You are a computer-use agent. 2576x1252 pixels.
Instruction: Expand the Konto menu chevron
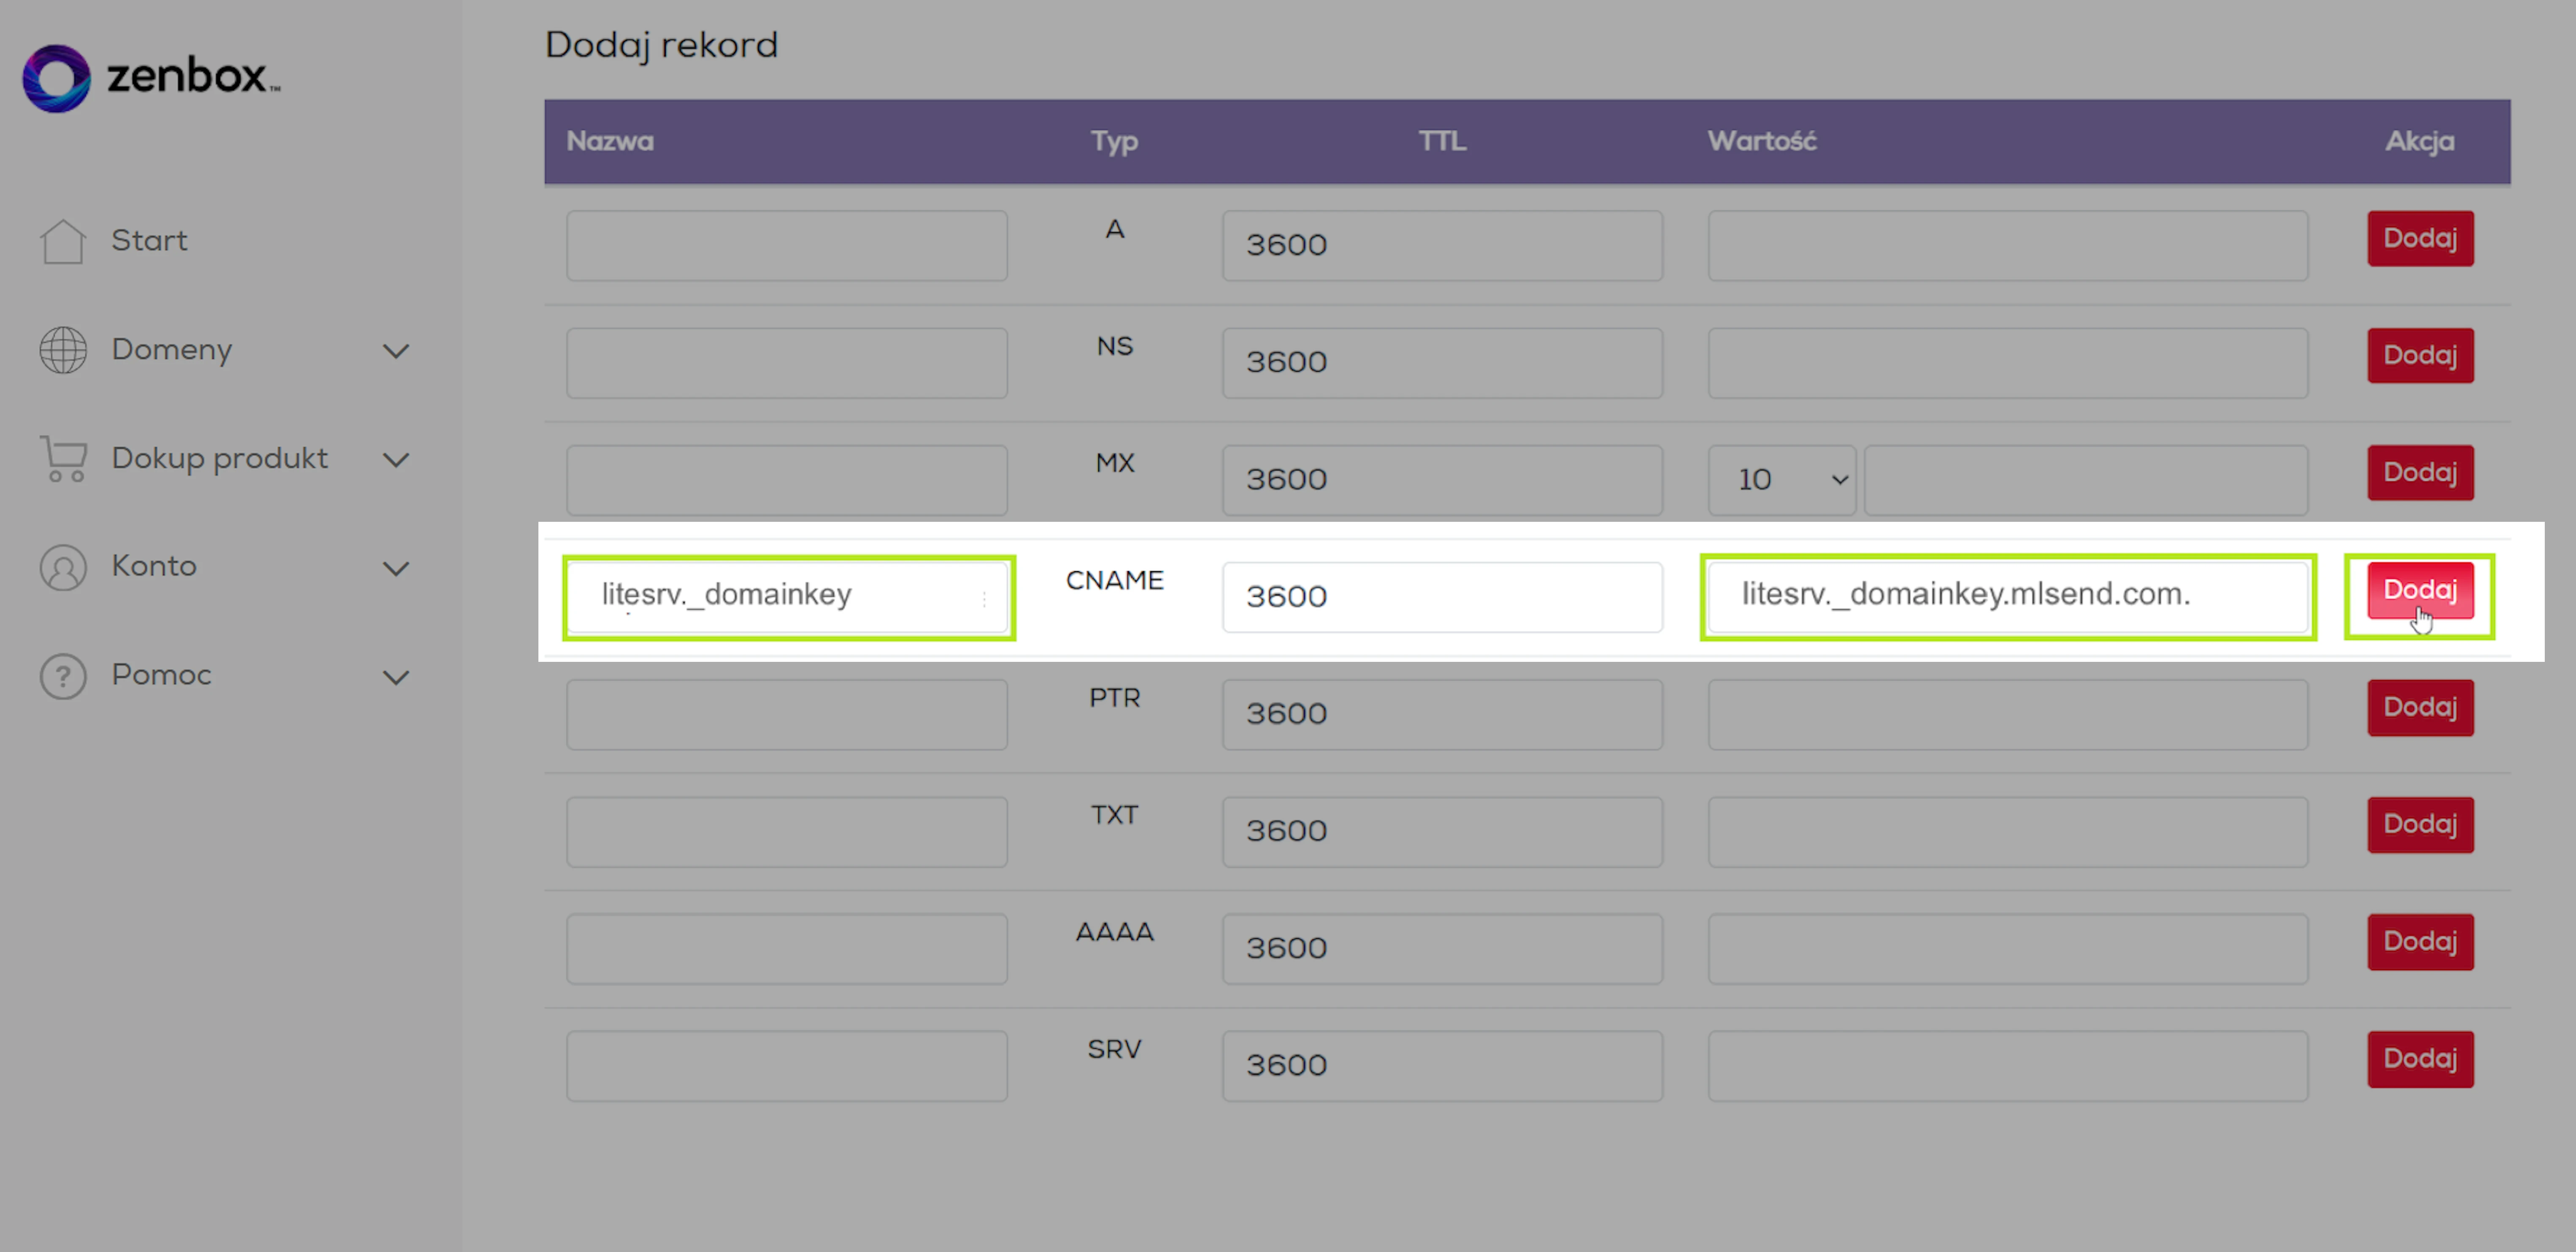pos(396,568)
